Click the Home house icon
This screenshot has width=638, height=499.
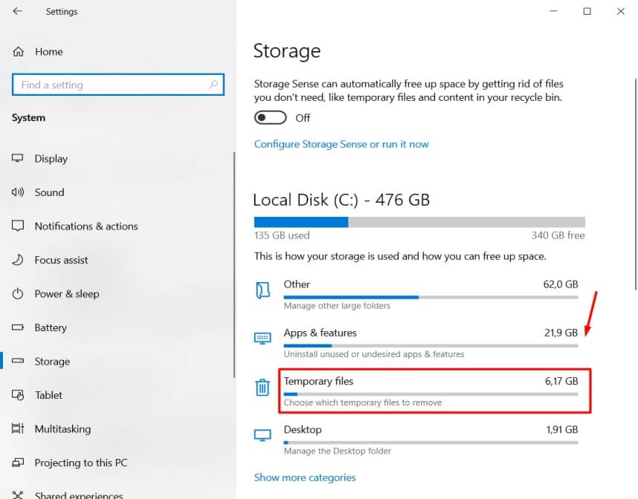click(19, 52)
